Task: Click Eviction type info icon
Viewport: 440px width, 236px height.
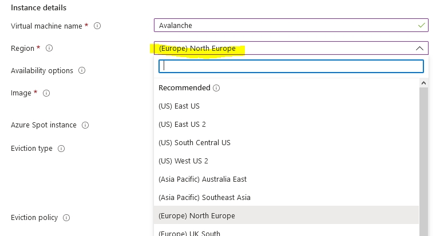Action: pyautogui.click(x=61, y=149)
